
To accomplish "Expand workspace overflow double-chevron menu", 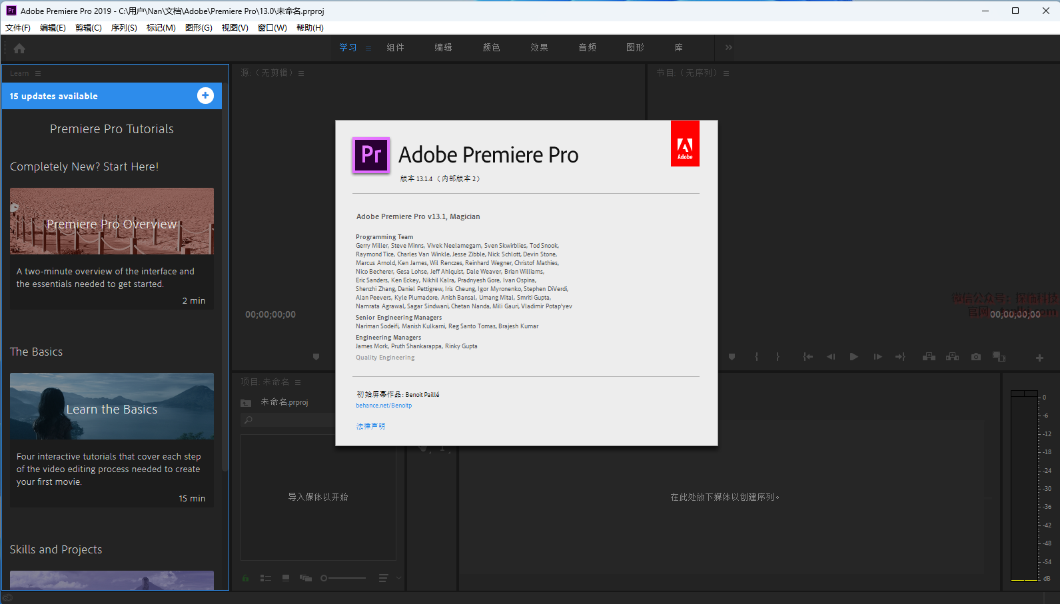I will [728, 47].
